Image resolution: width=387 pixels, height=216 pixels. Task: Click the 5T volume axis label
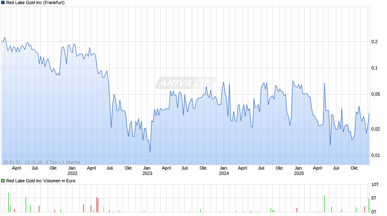coord(374,198)
